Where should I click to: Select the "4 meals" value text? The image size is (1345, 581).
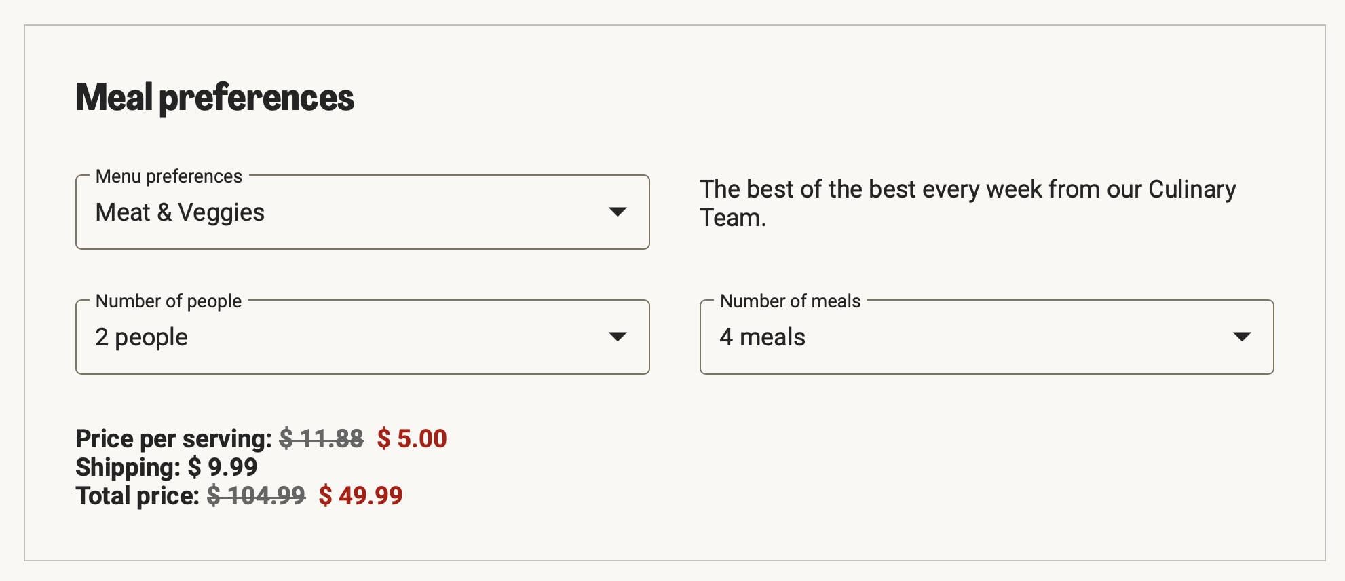tap(762, 337)
